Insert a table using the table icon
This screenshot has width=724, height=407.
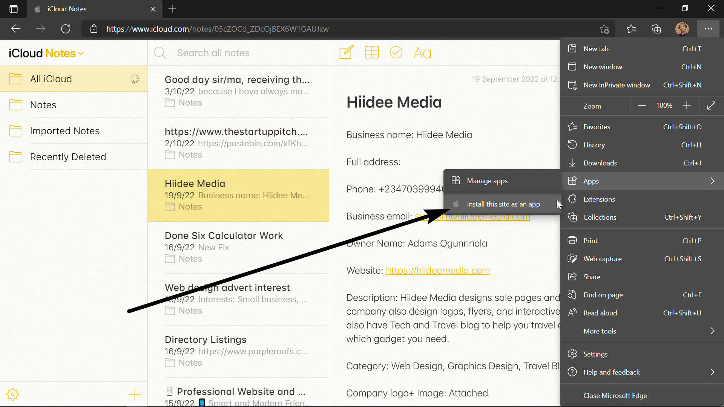371,52
